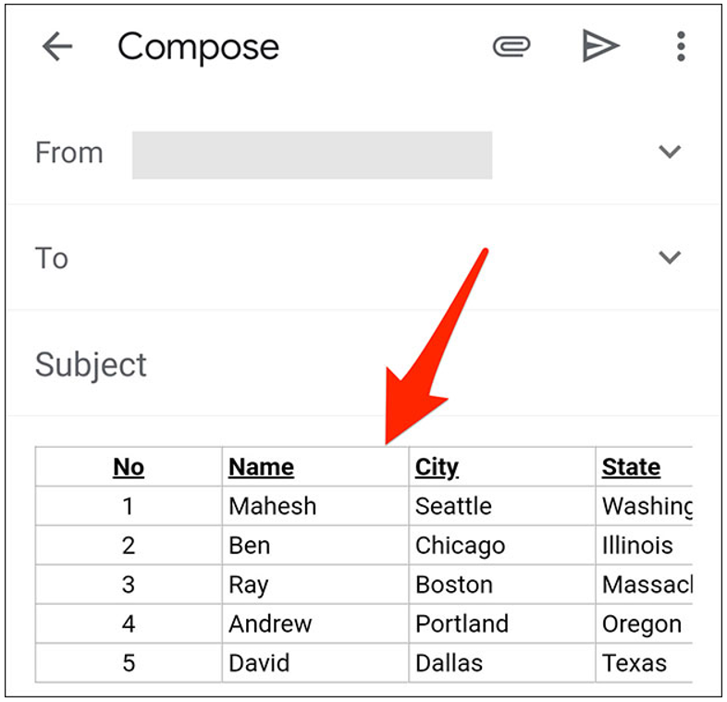Select the Chicago city cell
Image resolution: width=727 pixels, height=702 pixels.
460,546
